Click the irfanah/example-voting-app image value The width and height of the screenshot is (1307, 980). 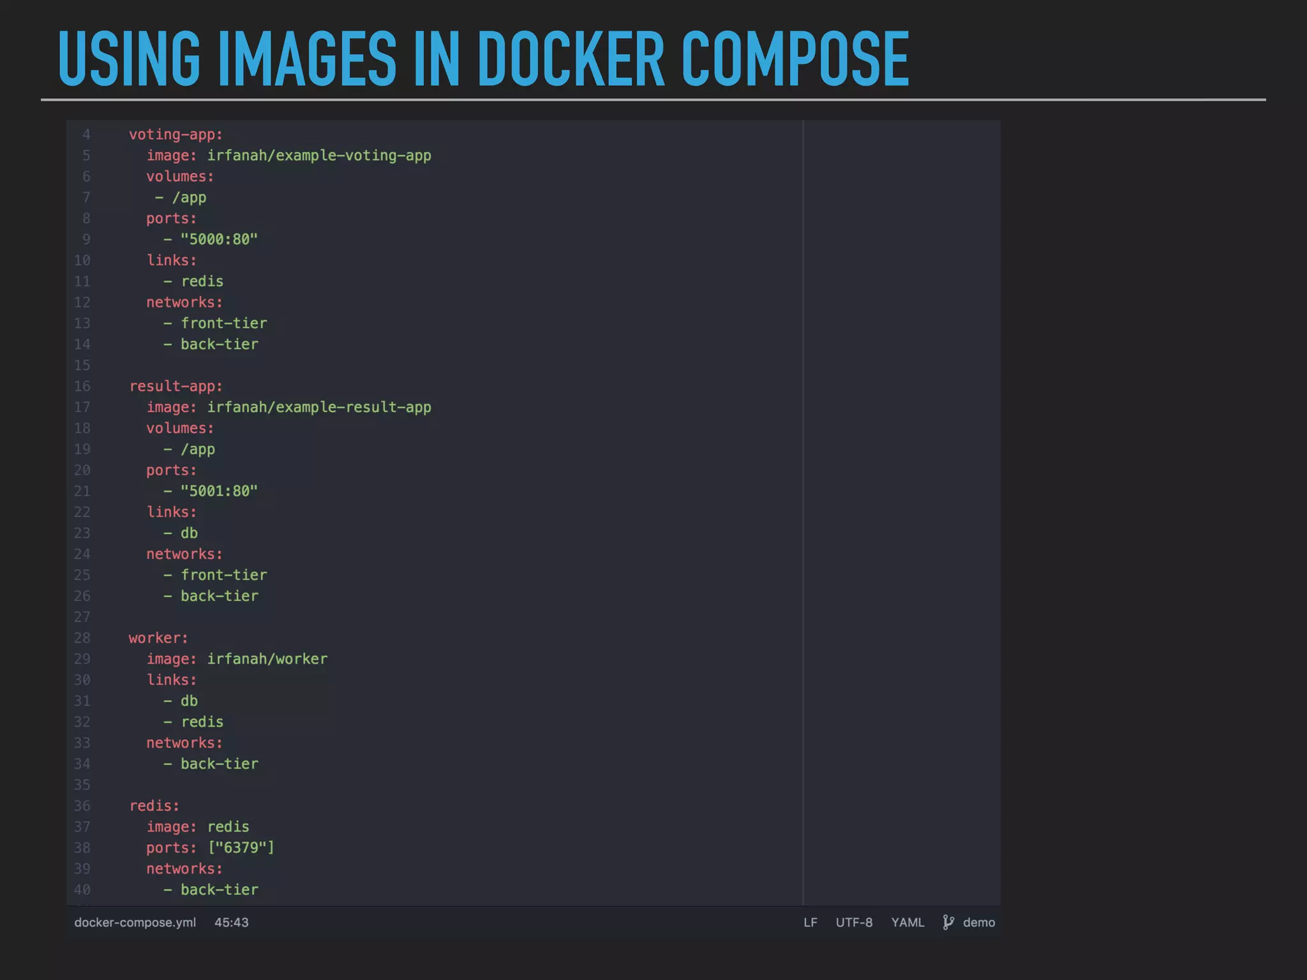click(319, 156)
